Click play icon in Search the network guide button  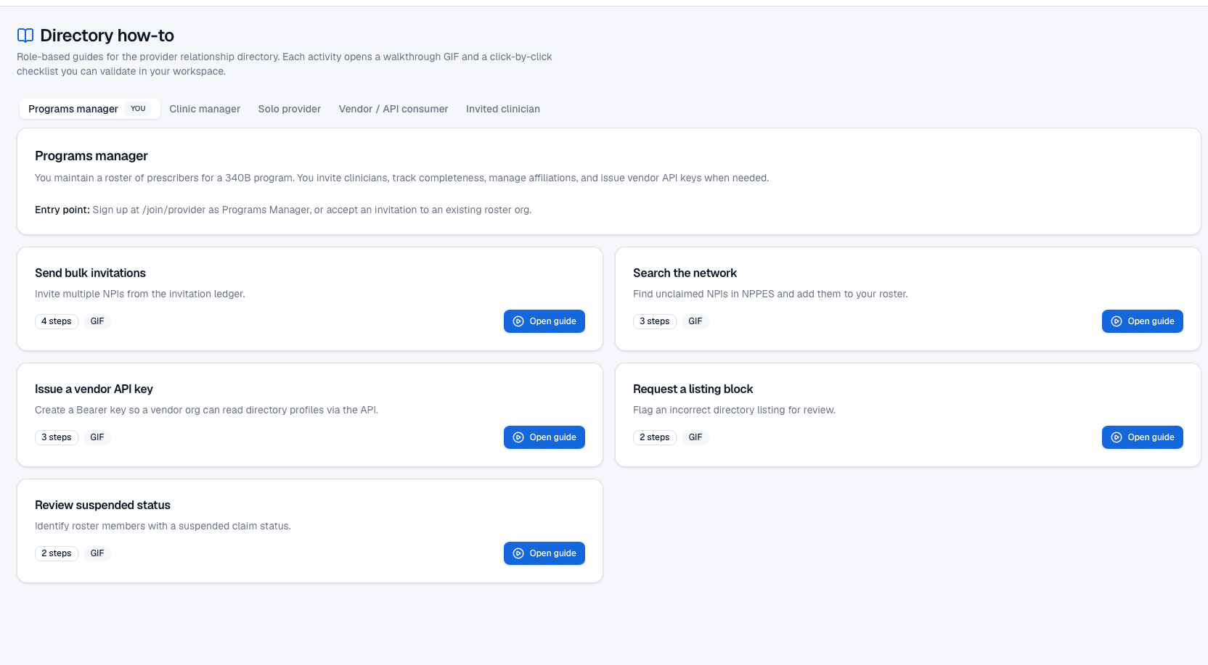pos(1117,321)
